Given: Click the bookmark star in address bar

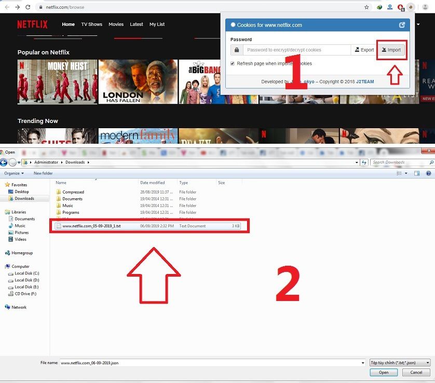Looking at the screenshot, I should click(x=366, y=7).
